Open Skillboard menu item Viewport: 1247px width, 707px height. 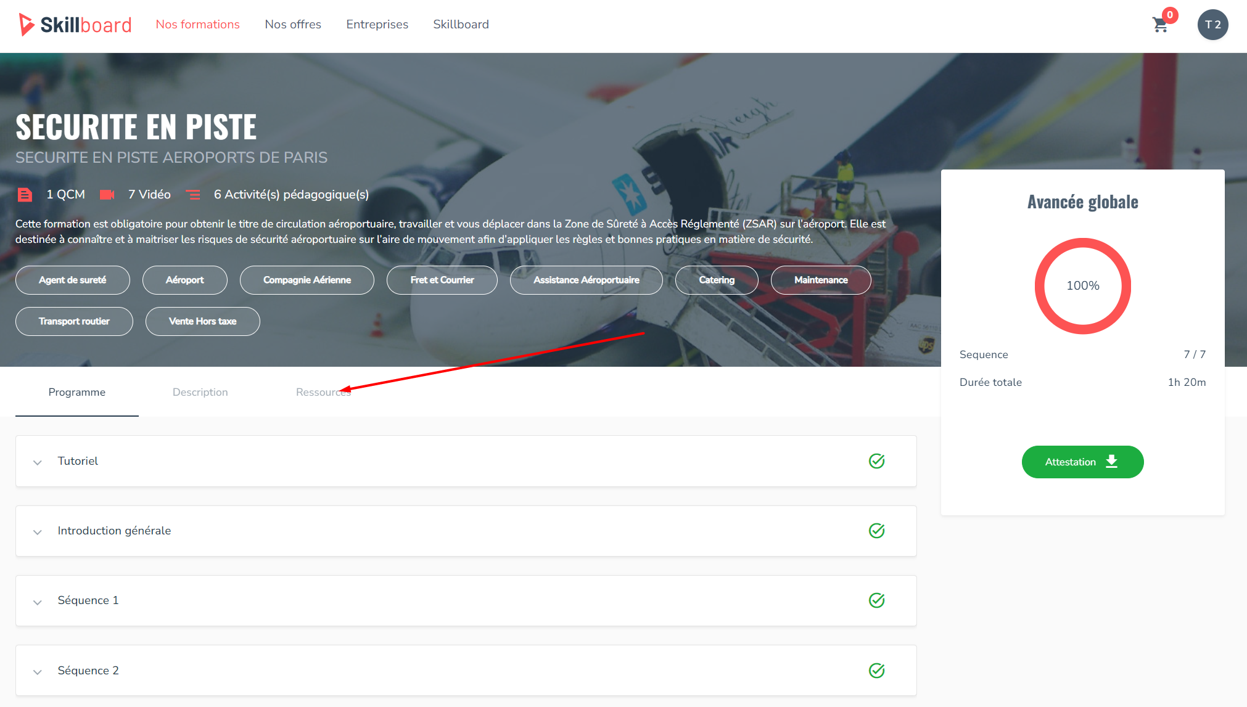click(x=461, y=25)
